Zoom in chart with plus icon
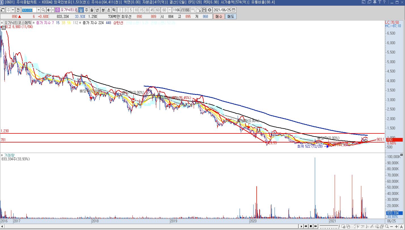The width and height of the screenshot is (405, 230). tap(396, 226)
